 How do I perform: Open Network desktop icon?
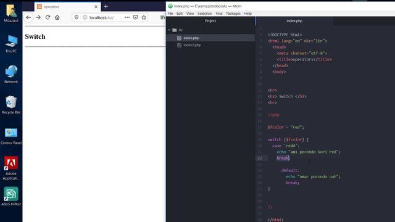pos(11,74)
